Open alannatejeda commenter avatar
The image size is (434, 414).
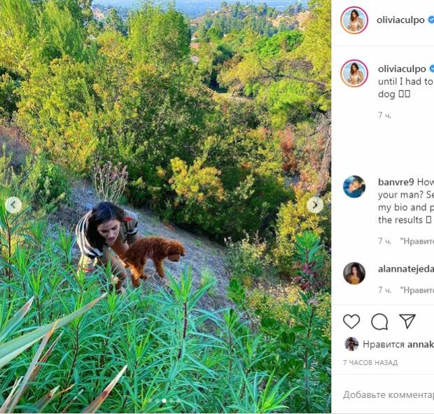click(354, 273)
